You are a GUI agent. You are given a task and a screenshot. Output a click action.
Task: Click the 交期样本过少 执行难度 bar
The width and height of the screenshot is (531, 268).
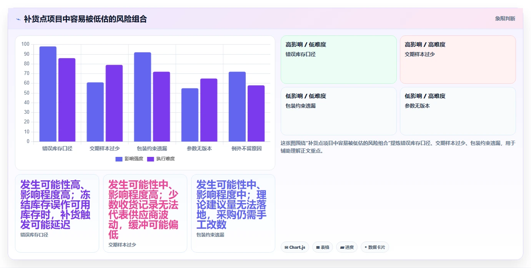pyautogui.click(x=114, y=103)
